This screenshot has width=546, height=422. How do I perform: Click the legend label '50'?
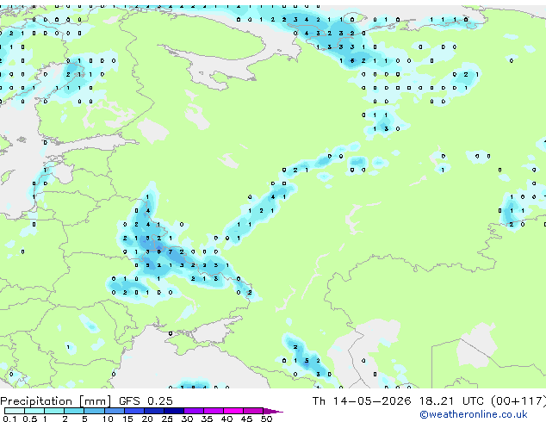click(x=266, y=419)
